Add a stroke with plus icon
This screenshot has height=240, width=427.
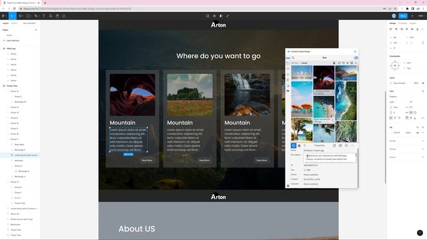(423, 141)
